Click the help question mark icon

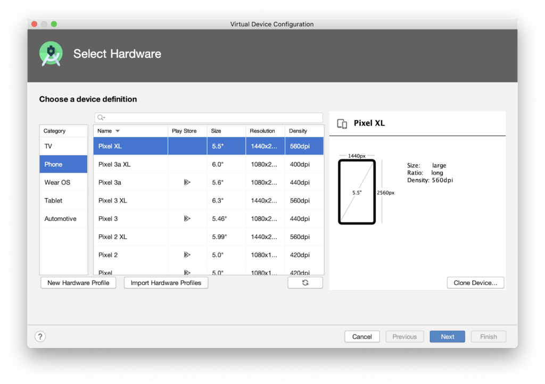40,336
